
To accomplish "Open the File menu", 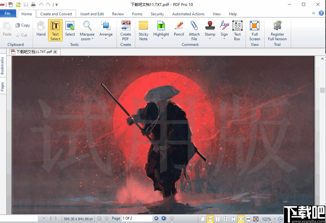I will (8, 13).
